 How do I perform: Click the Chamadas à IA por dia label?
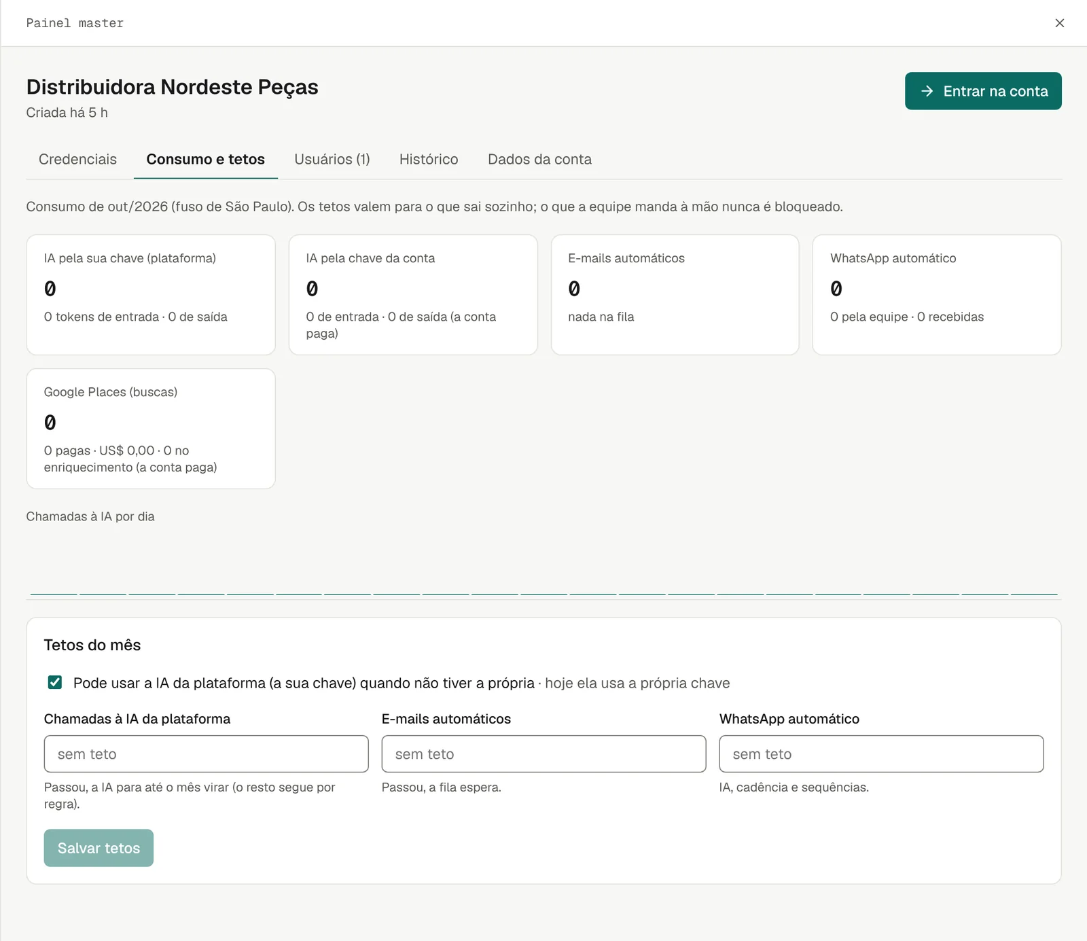[x=90, y=516]
